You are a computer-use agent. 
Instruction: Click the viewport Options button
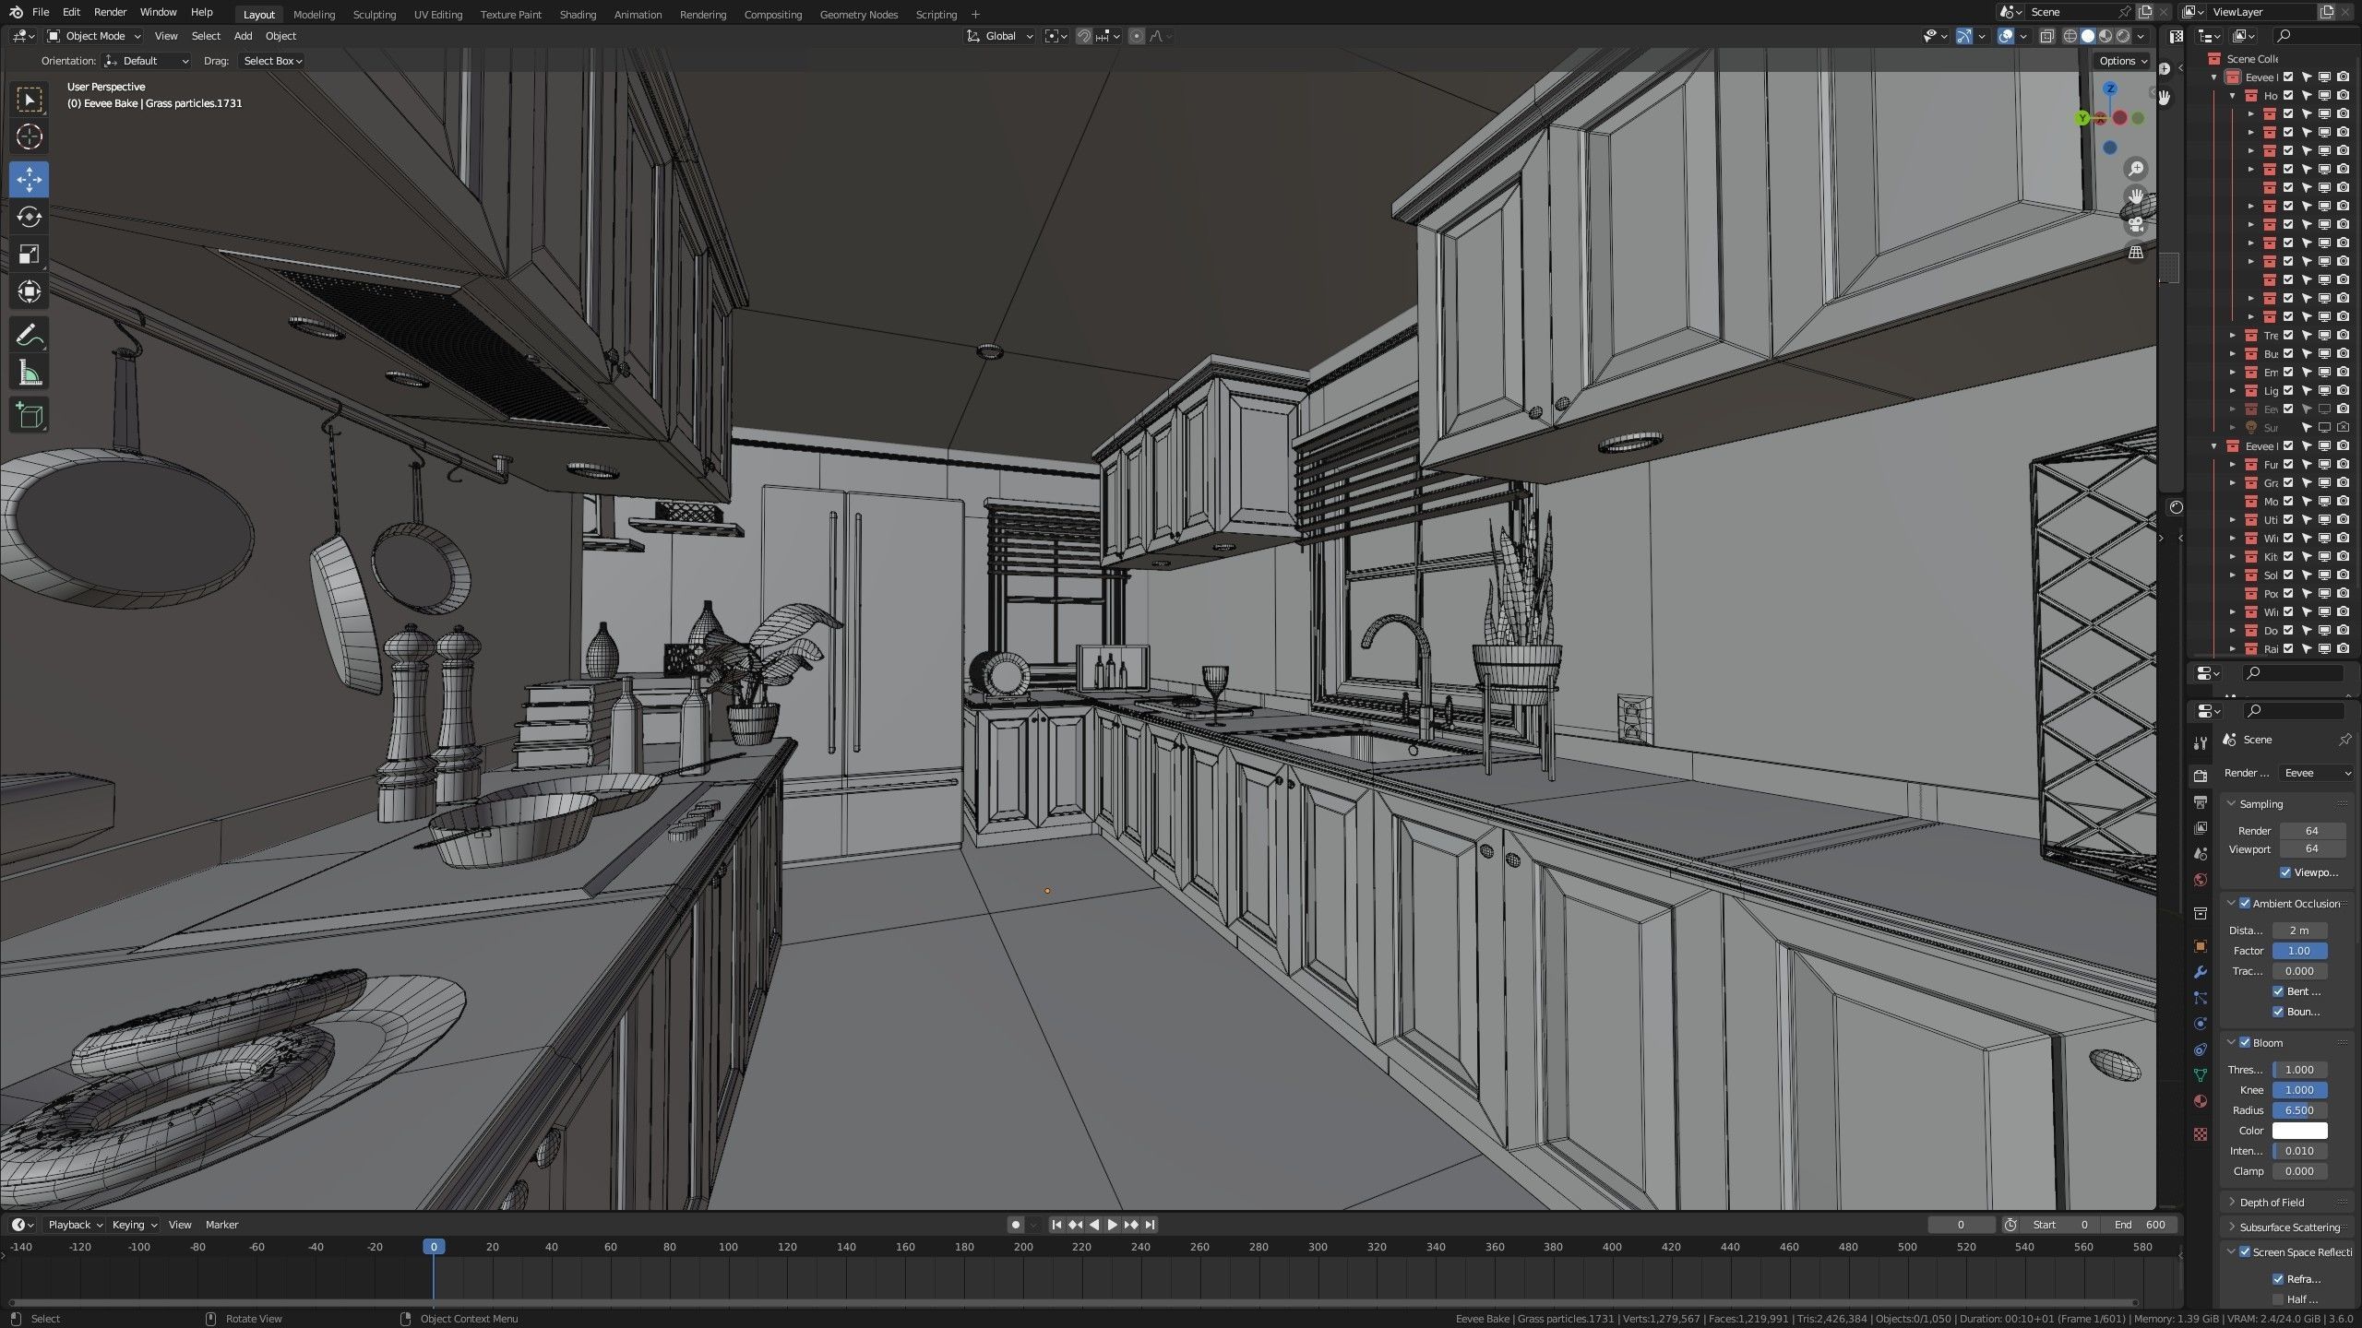coord(2123,61)
